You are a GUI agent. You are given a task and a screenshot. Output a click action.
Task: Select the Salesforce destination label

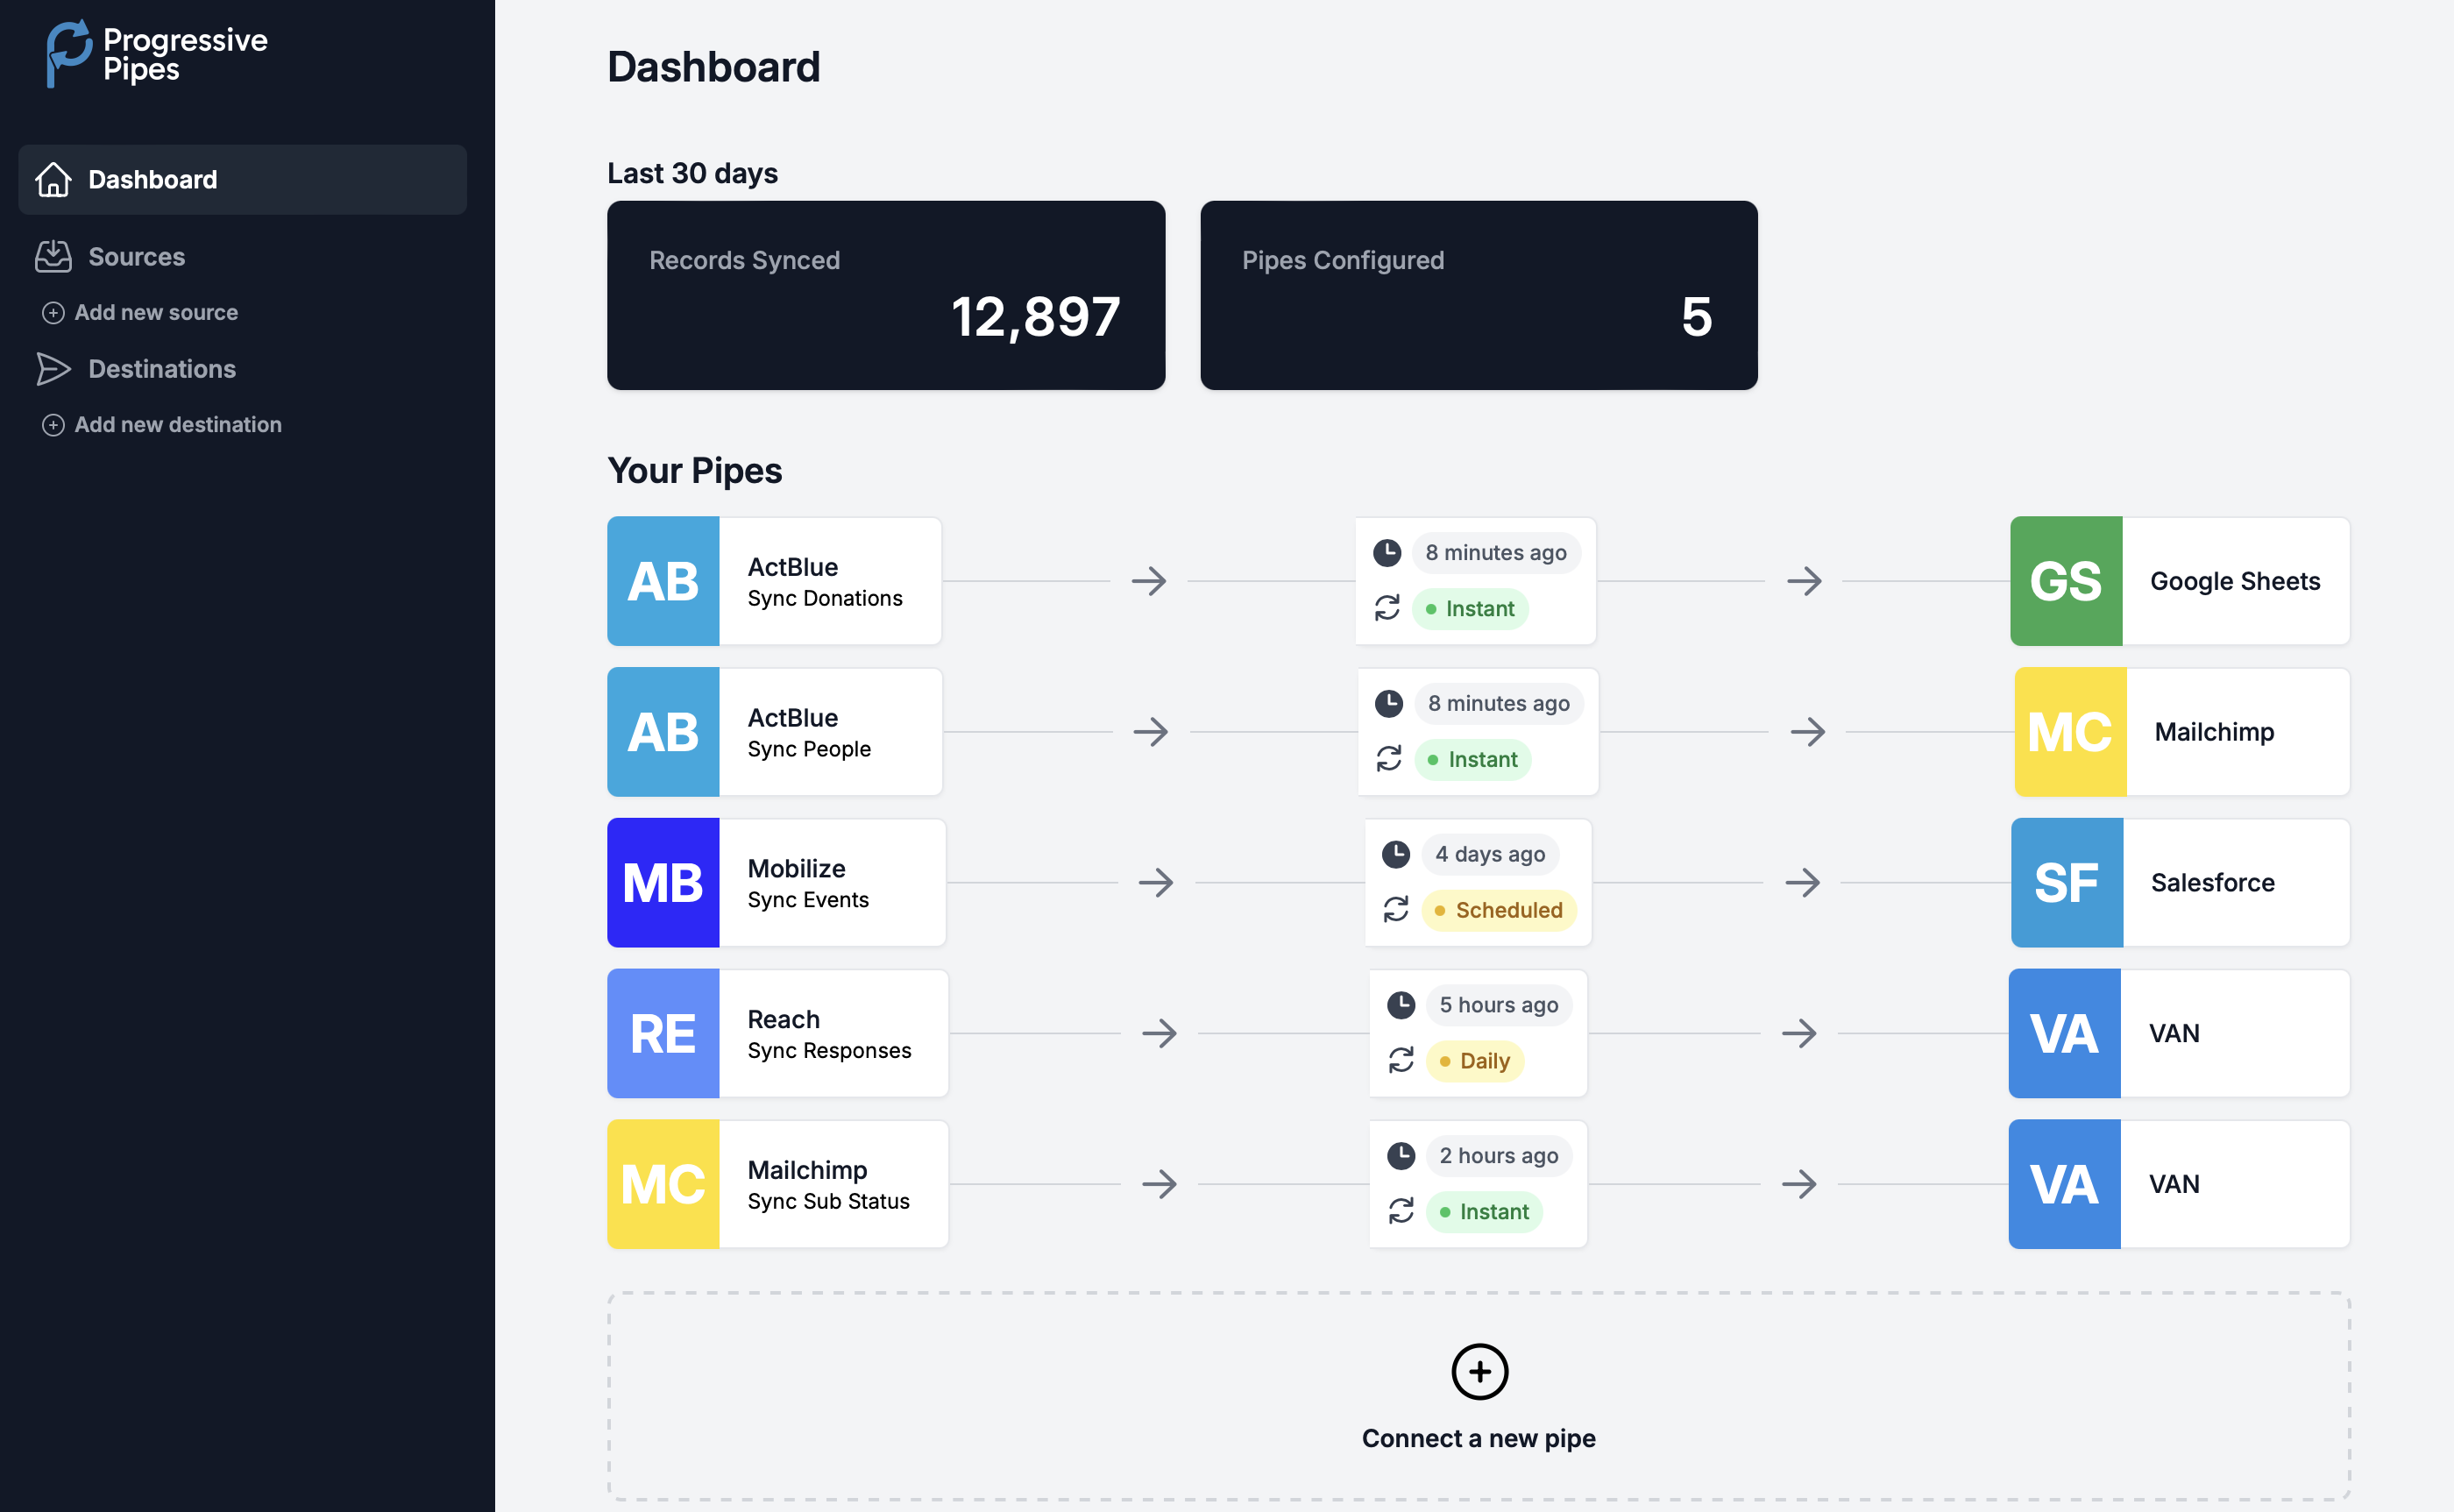click(2212, 883)
